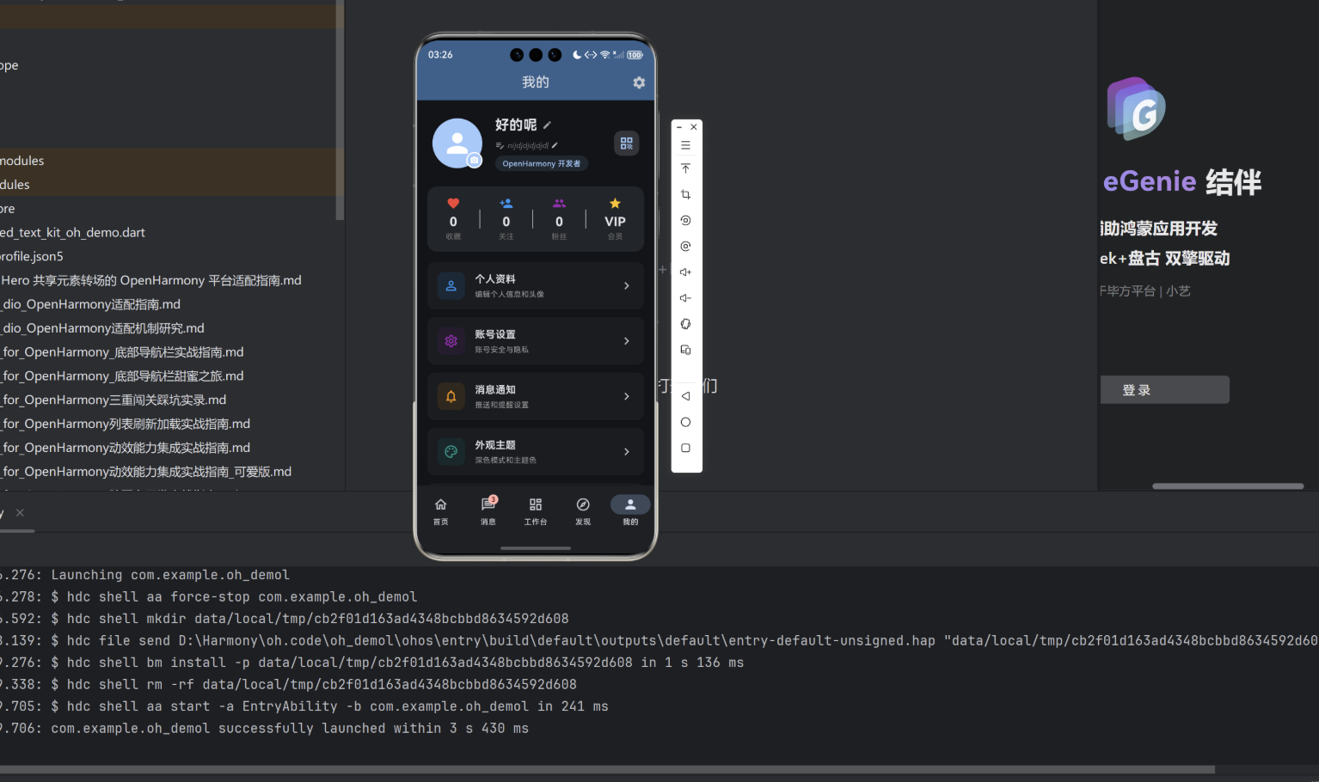Viewport: 1319px width, 782px height.
Task: Take emulator screenshot with crop icon
Action: tap(685, 194)
